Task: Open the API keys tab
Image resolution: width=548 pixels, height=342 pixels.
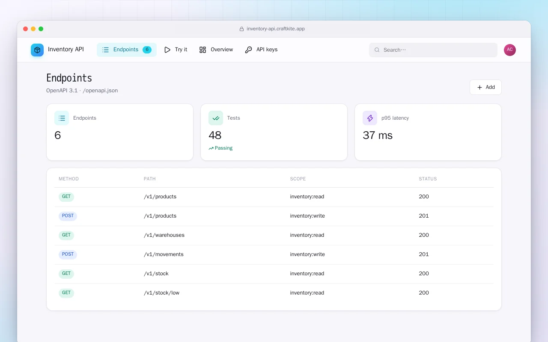Action: (261, 50)
